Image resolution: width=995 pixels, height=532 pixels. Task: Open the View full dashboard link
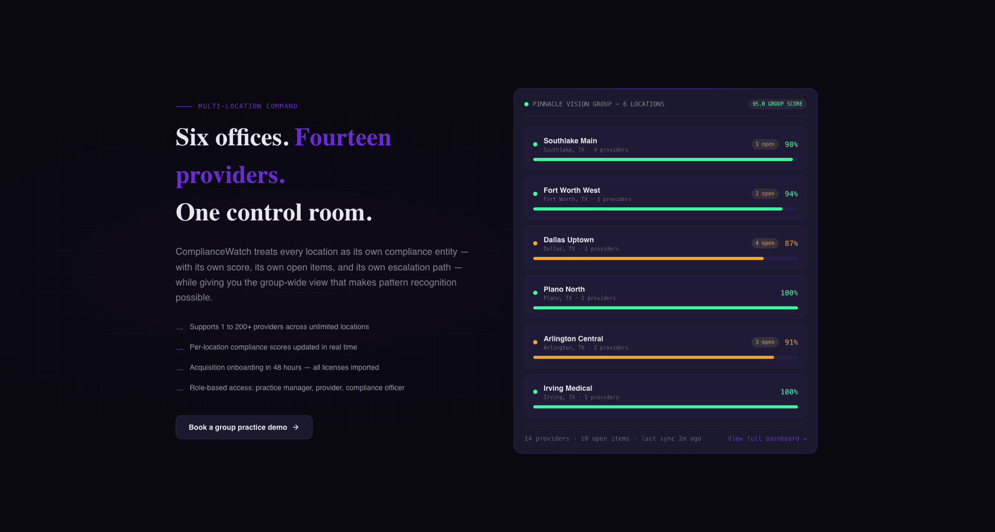[767, 439]
